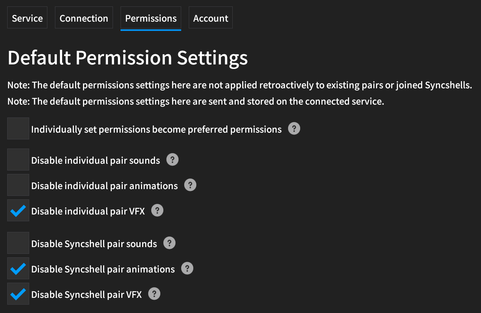Image resolution: width=481 pixels, height=313 pixels.
Task: Click question mark next to Syncshell pair VFX
Action: pos(154,294)
